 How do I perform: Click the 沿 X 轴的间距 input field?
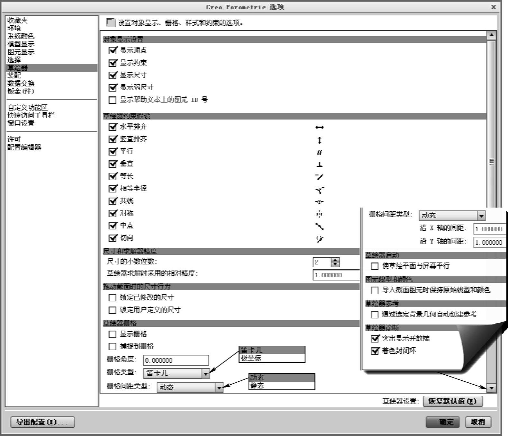coord(489,229)
